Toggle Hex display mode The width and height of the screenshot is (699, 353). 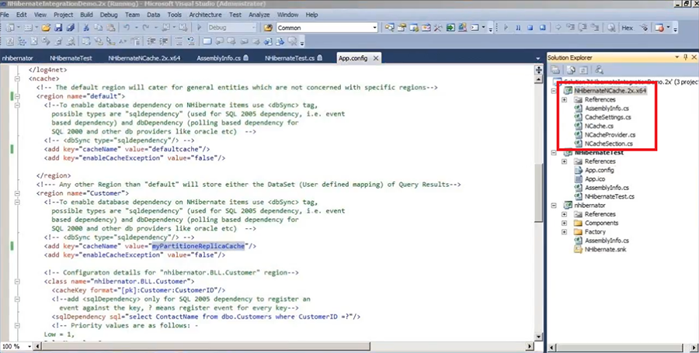click(628, 28)
